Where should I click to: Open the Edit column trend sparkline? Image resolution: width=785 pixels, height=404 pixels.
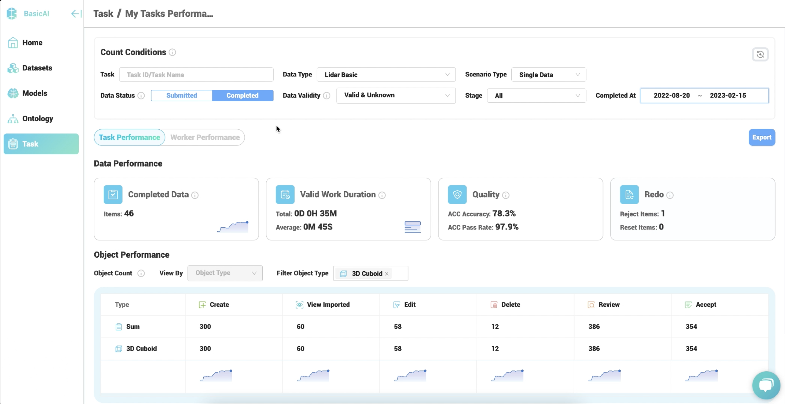(x=410, y=375)
